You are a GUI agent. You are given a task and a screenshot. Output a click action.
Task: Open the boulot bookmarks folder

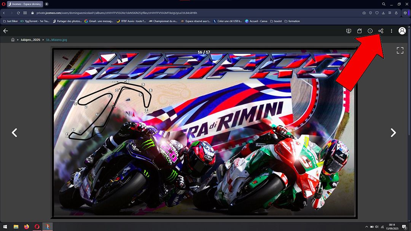[276, 21]
